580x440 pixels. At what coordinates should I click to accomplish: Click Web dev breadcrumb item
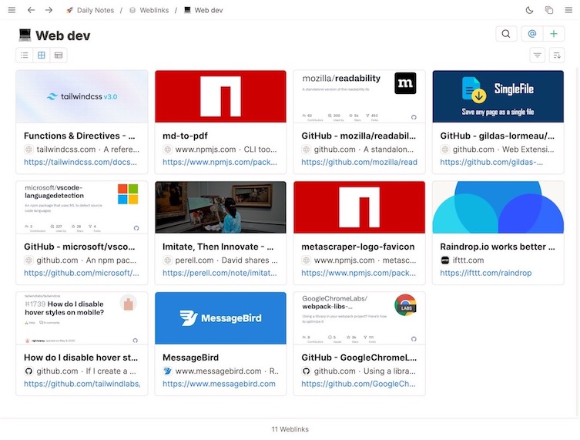[x=203, y=10]
